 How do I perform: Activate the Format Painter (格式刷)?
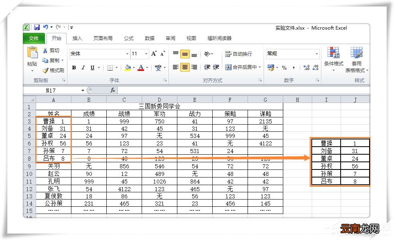click(53, 70)
